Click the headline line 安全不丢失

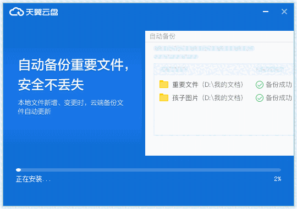pyautogui.click(x=51, y=85)
